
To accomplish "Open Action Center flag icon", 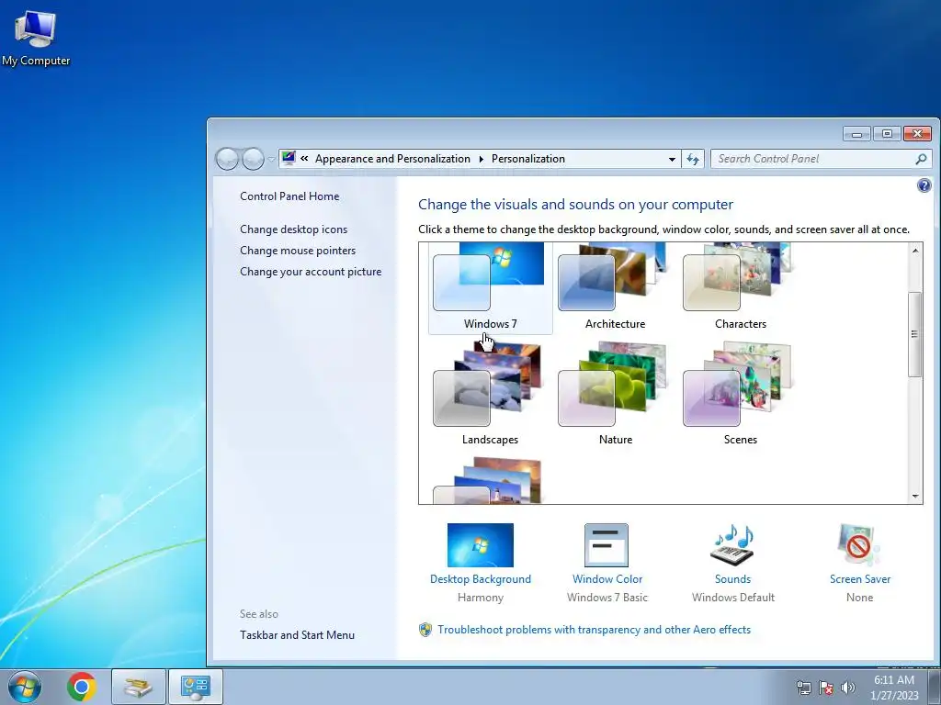I will (x=826, y=688).
